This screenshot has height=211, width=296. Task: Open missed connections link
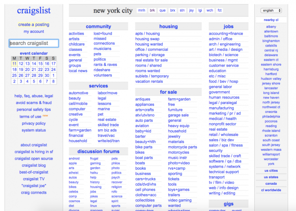point(104,41)
